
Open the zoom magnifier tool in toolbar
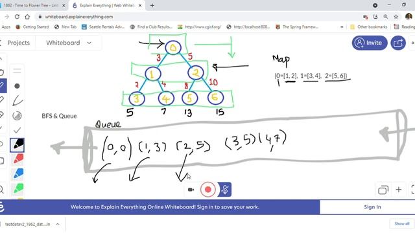[x=1, y=189]
